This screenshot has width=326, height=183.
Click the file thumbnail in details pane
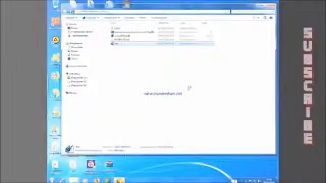69,149
